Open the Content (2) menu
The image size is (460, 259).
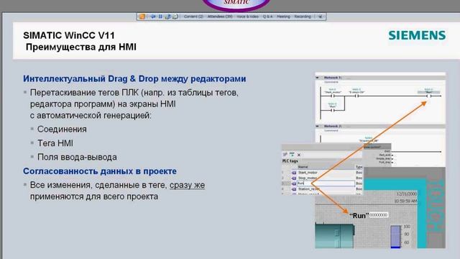pyautogui.click(x=193, y=17)
